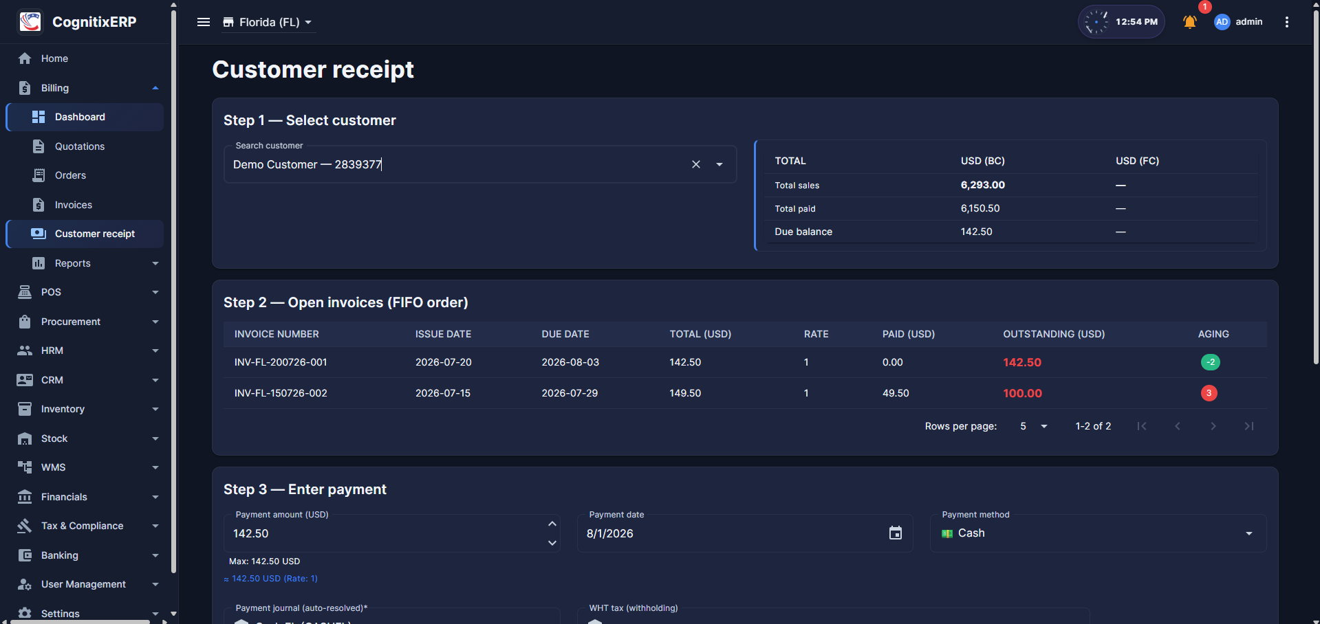Image resolution: width=1320 pixels, height=624 pixels.
Task: Expand the POS menu arrow
Action: click(155, 292)
